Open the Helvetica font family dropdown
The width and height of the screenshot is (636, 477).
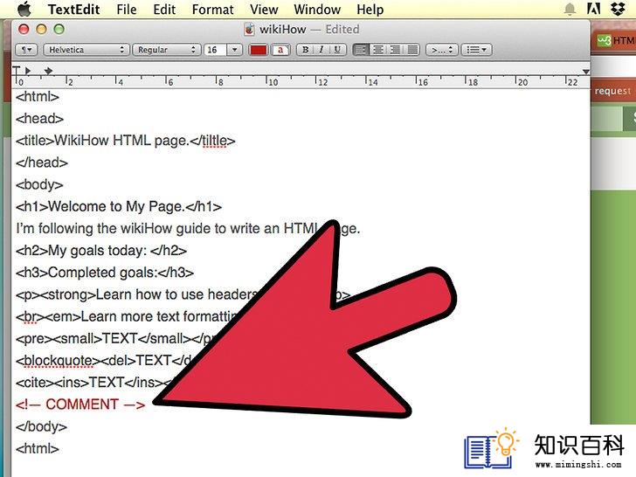[x=86, y=50]
